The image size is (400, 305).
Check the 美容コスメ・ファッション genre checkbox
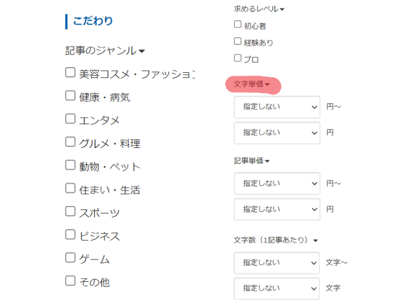70,72
